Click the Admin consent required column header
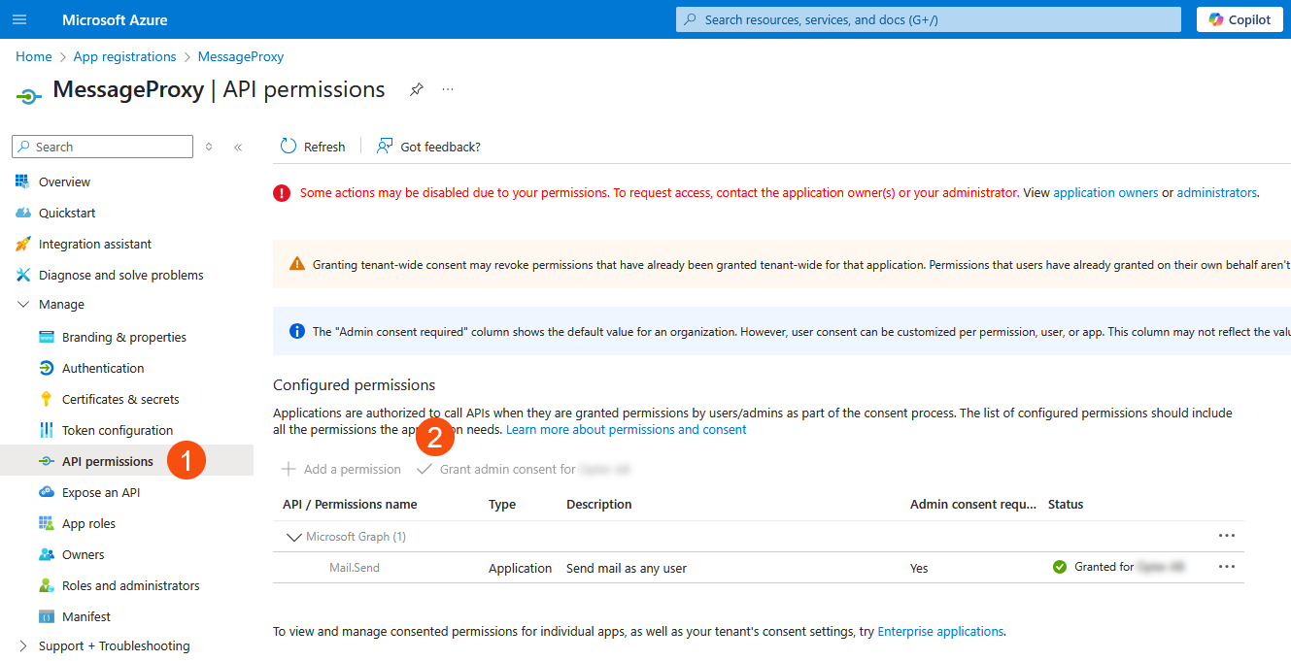1291x661 pixels. (973, 504)
